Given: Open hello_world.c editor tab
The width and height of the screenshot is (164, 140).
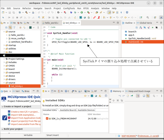Looking at the screenshot, I should pyautogui.click(x=52, y=23).
